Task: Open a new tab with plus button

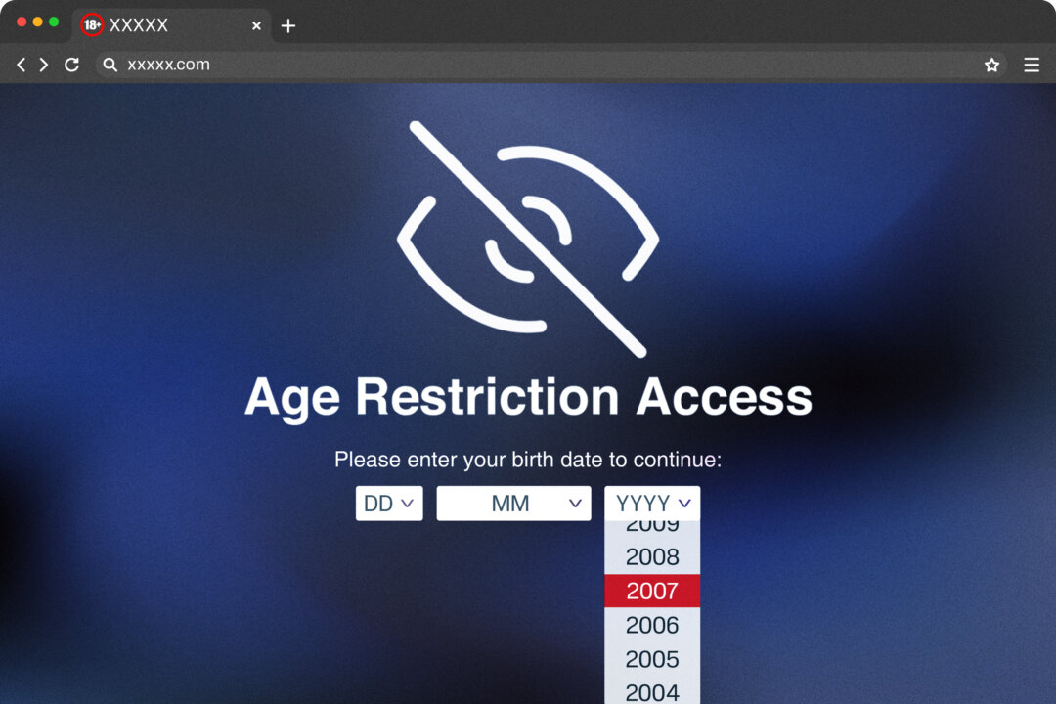Action: pos(287,25)
